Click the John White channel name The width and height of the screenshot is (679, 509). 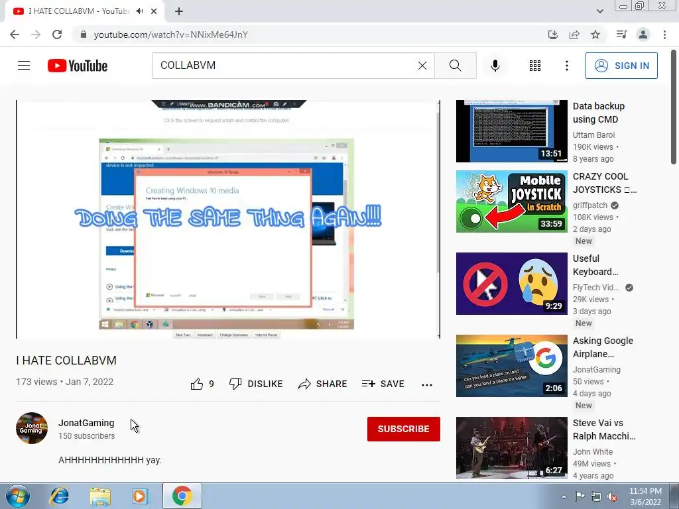(x=592, y=451)
